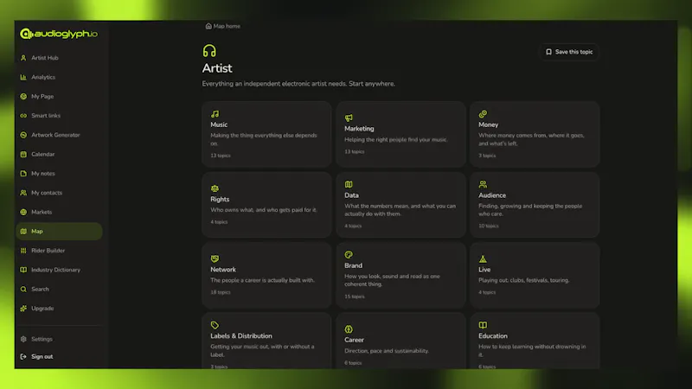
Task: Click the Rights card heading
Action: click(220, 200)
